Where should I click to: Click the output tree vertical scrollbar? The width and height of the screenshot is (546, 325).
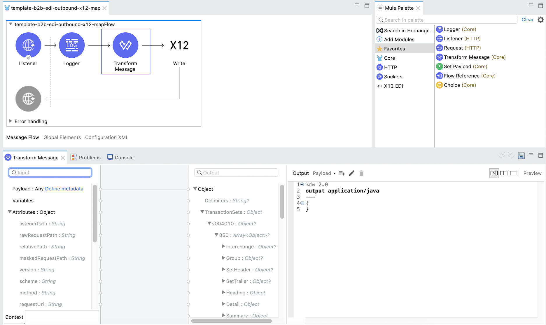click(x=282, y=202)
